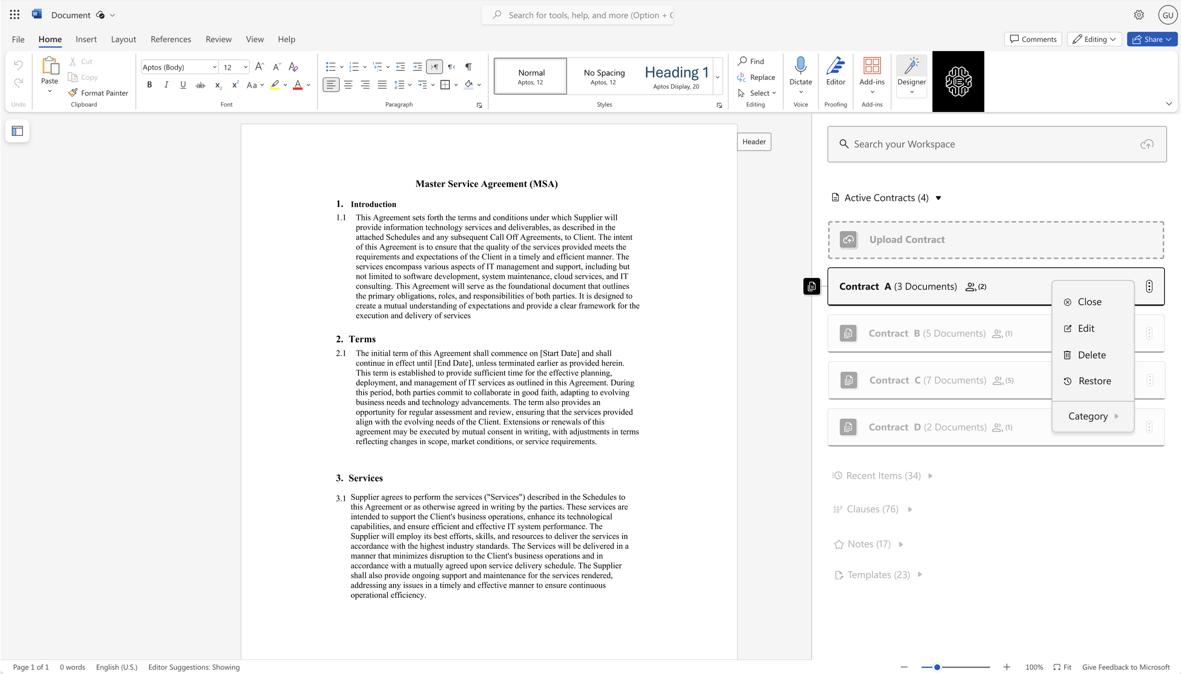
Task: Click the navigation pane icon left of page
Action: coord(17,131)
